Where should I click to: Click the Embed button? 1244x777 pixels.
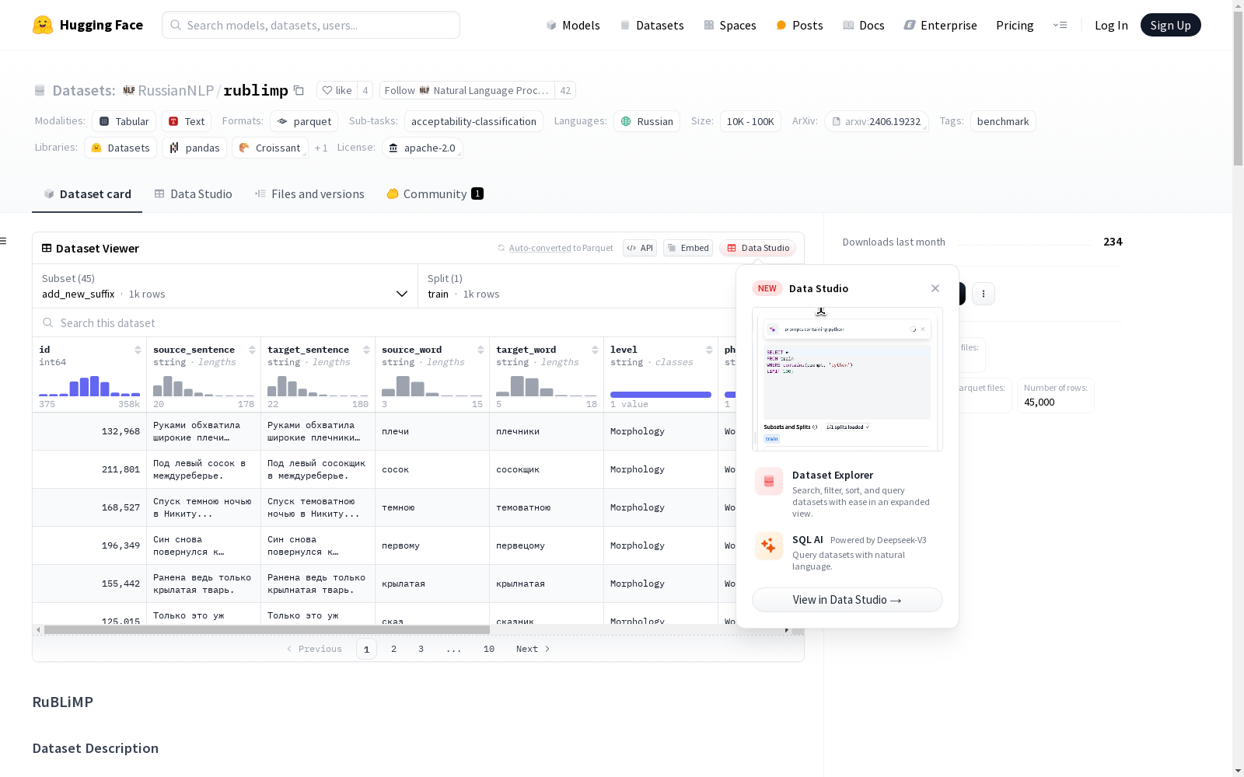point(688,248)
